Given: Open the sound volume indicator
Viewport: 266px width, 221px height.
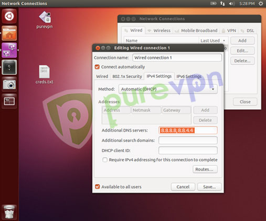Looking at the screenshot, I should click(x=232, y=4).
